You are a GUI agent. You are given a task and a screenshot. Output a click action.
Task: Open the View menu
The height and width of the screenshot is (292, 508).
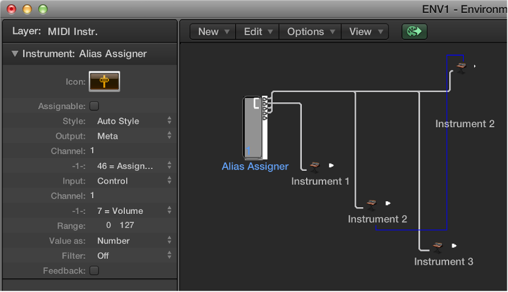(365, 32)
